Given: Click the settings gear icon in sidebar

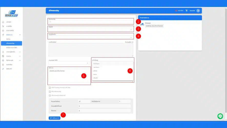Looking at the screenshot, I should coord(3,60).
